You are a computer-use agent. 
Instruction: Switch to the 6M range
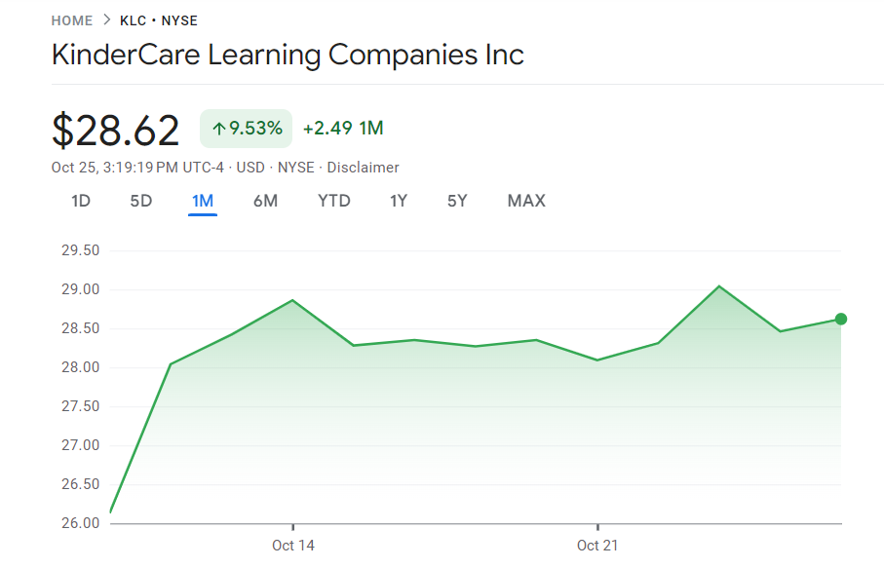[x=265, y=202]
